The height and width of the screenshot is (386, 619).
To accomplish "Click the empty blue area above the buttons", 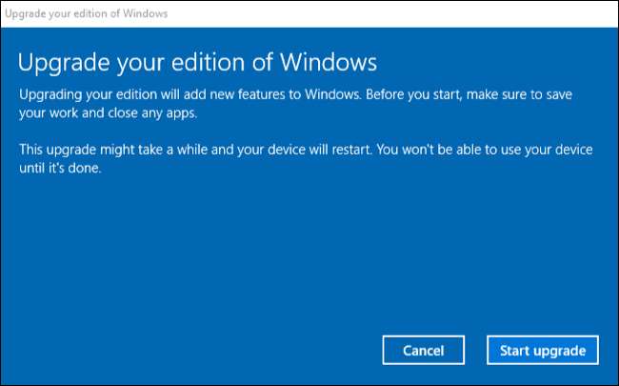I will tap(309, 257).
